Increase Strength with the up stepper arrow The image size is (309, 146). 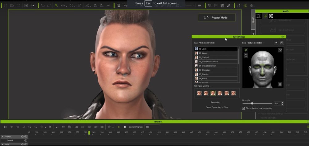(283, 102)
